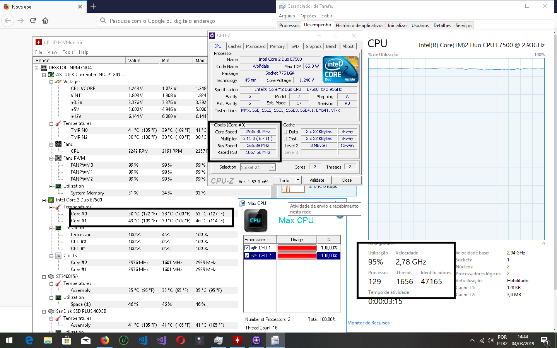Image resolution: width=557 pixels, height=348 pixels.
Task: Click the Max CPU logo image
Action: click(256, 220)
